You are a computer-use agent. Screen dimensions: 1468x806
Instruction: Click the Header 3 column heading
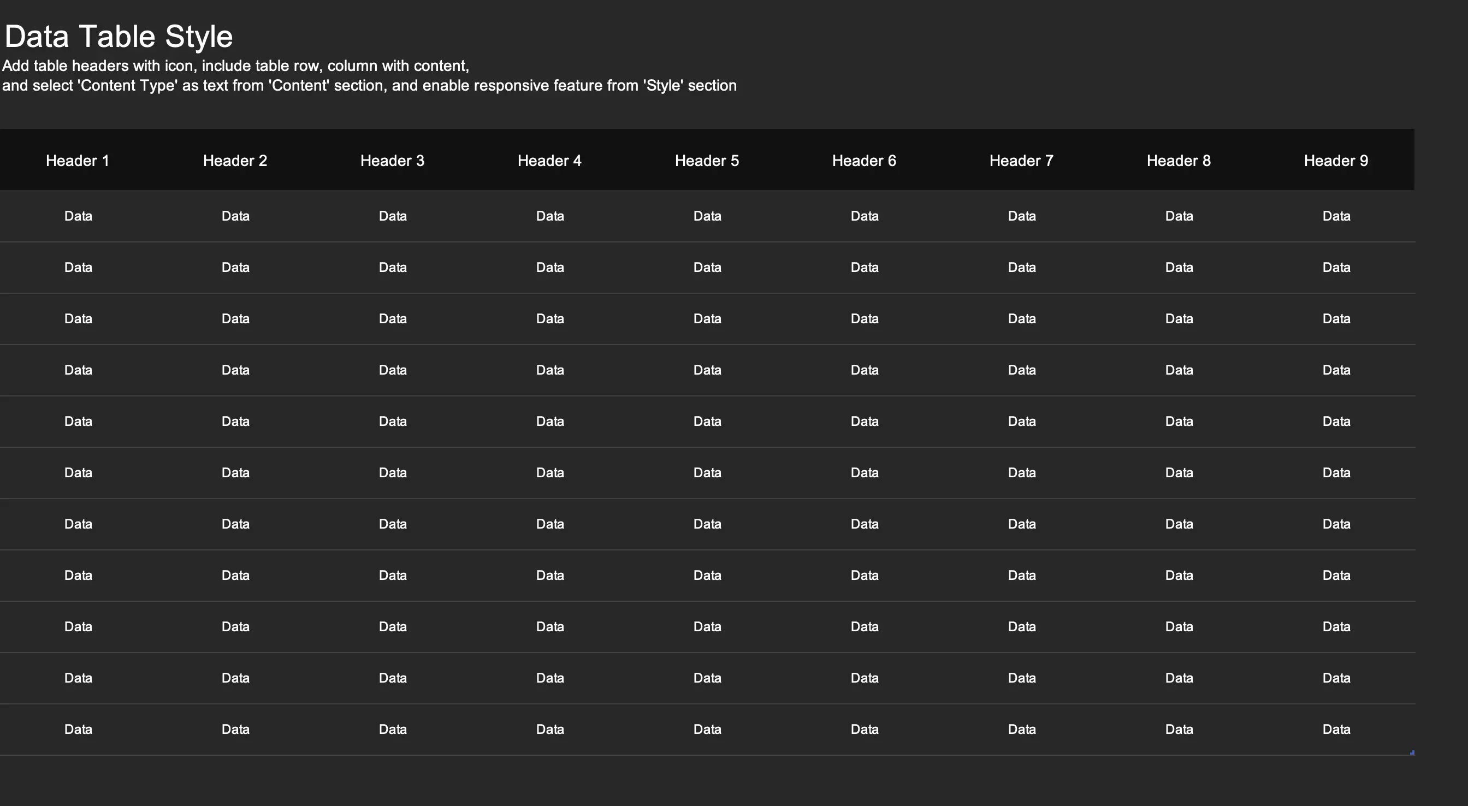pyautogui.click(x=392, y=161)
